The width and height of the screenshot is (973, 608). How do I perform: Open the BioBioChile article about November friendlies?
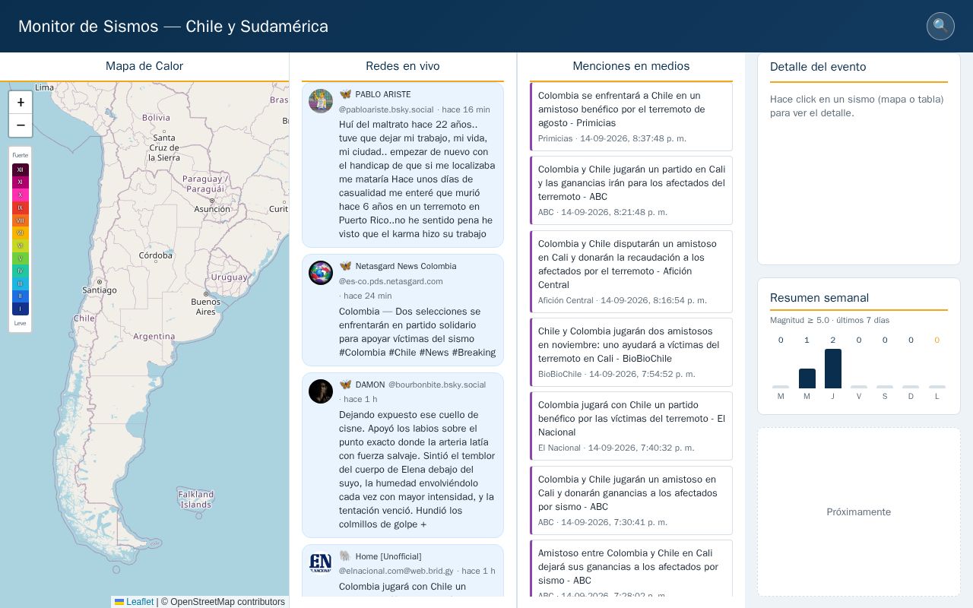pos(631,352)
